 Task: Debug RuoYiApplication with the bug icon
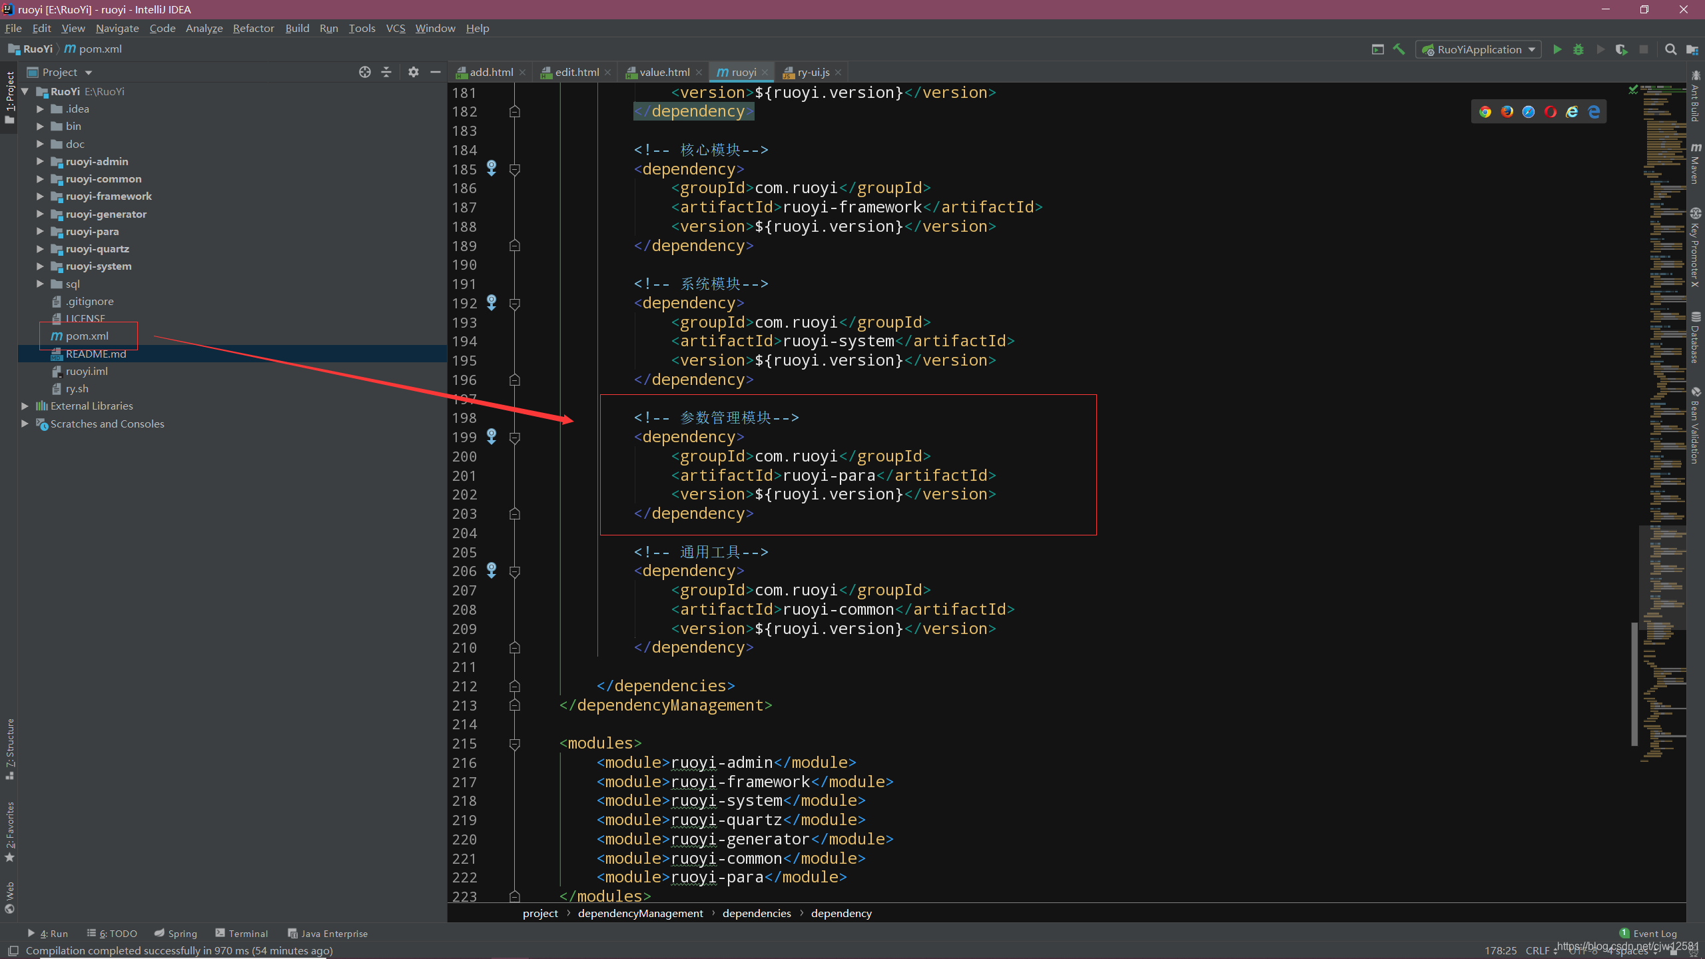1578,49
